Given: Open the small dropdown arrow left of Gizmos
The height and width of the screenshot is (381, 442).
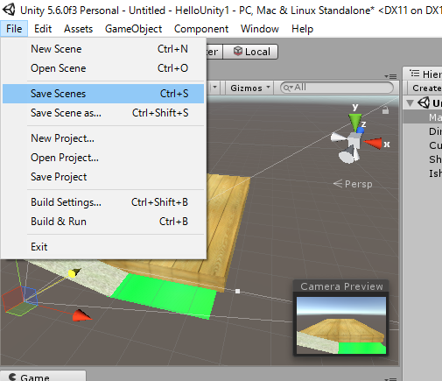Looking at the screenshot, I should pyautogui.click(x=215, y=88).
